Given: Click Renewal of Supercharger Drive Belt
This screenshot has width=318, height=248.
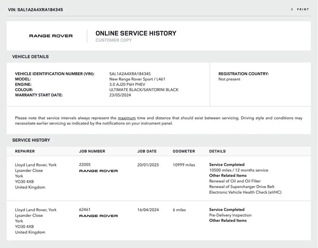Looking at the screenshot, I should click(x=242, y=187).
